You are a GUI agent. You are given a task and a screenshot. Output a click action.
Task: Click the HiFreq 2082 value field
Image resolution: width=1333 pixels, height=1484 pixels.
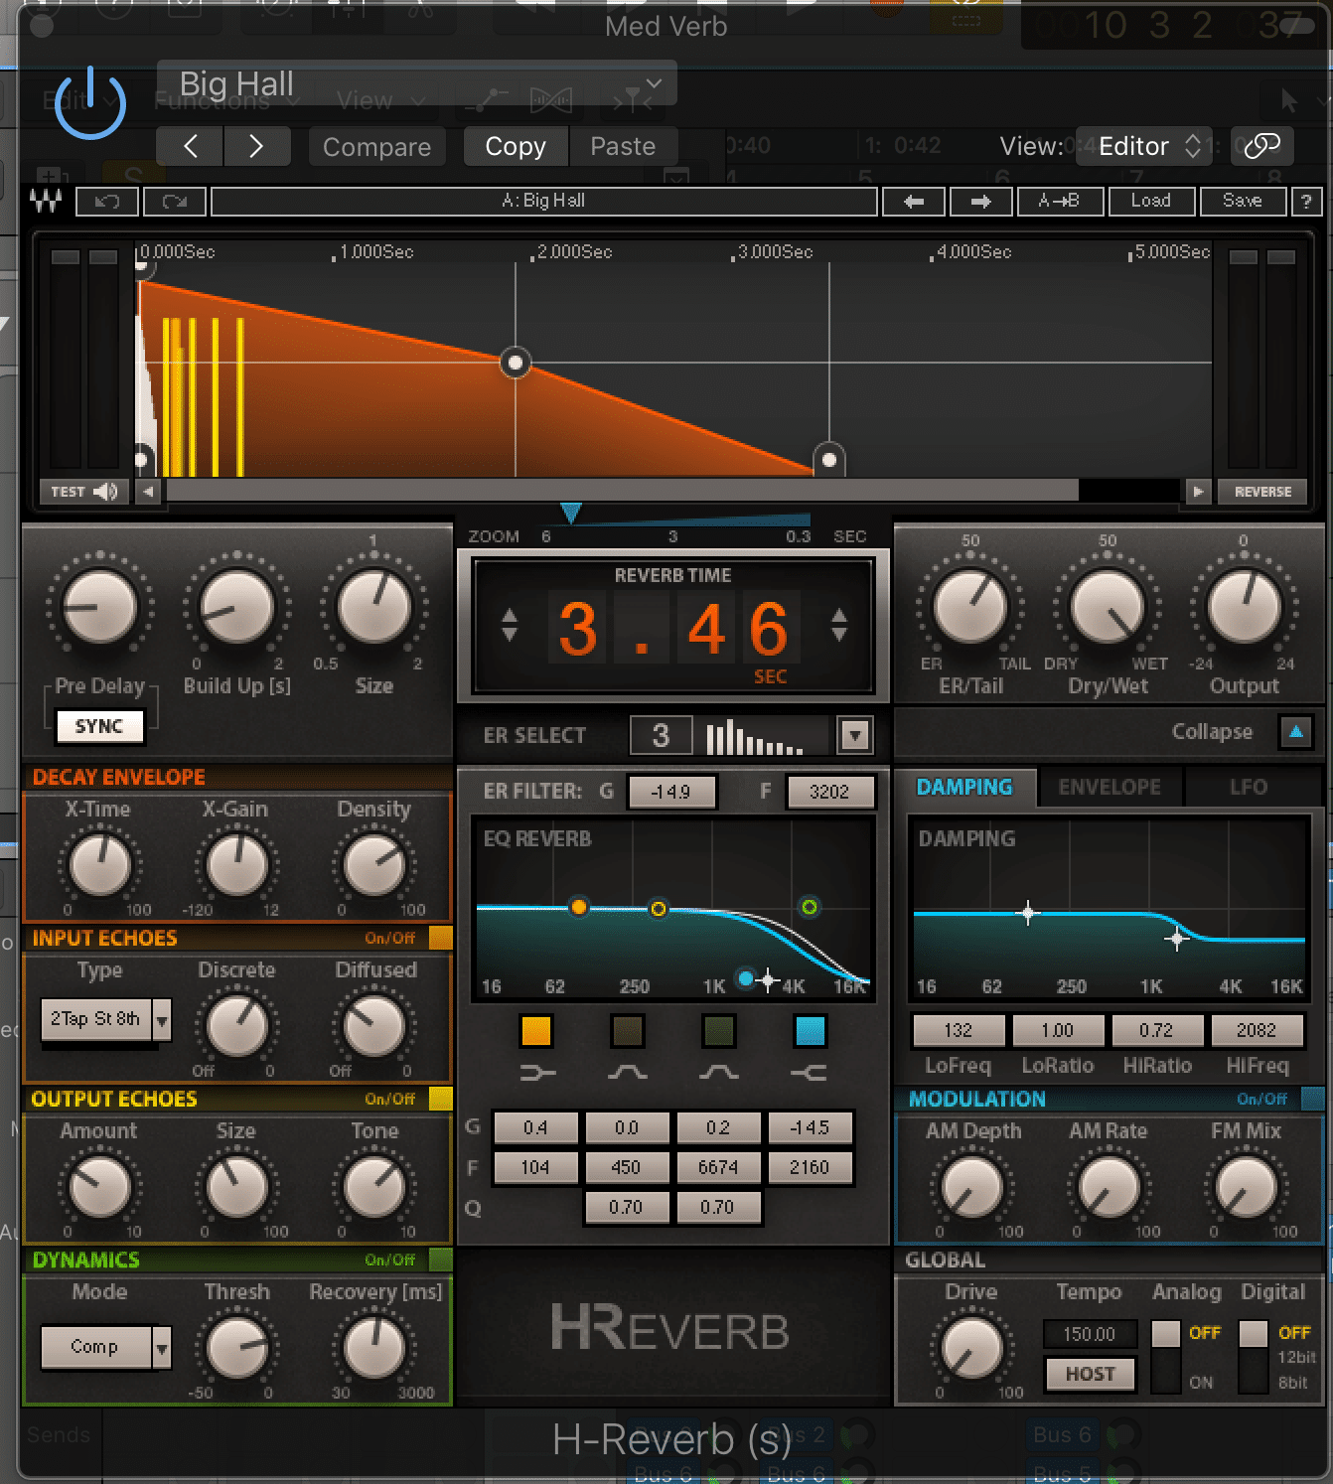pyautogui.click(x=1257, y=1031)
